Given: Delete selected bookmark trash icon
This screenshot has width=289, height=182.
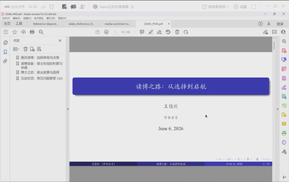Looking at the screenshot, I should (25, 49).
